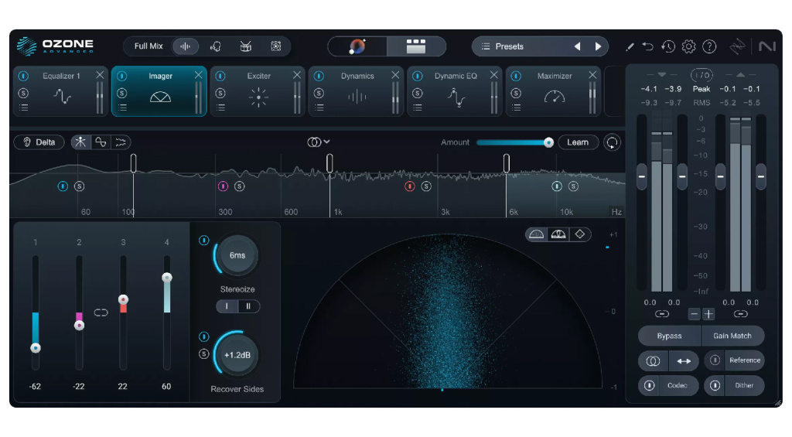The height and width of the screenshot is (437, 792).
Task: Open the Master Assistant orb icon
Action: [x=357, y=46]
